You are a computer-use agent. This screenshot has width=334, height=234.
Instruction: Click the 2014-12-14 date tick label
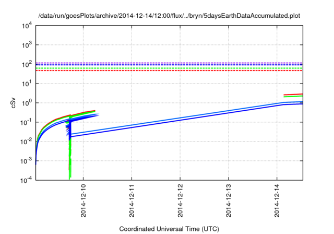pyautogui.click(x=277, y=201)
